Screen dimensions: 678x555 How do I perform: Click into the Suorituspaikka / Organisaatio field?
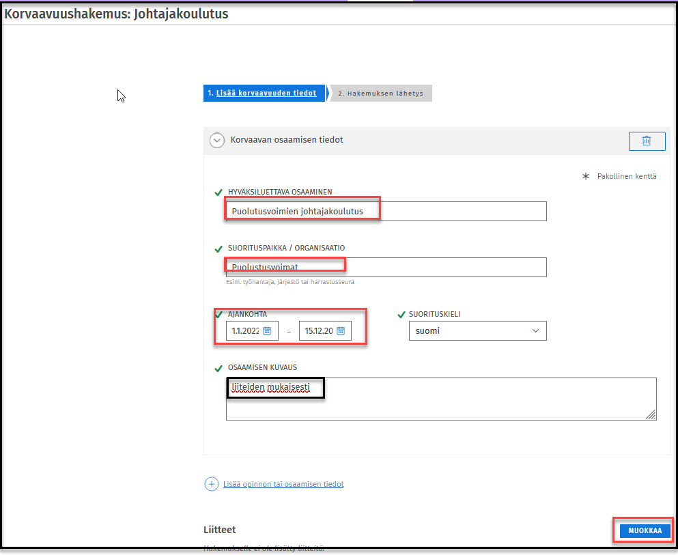tap(386, 267)
